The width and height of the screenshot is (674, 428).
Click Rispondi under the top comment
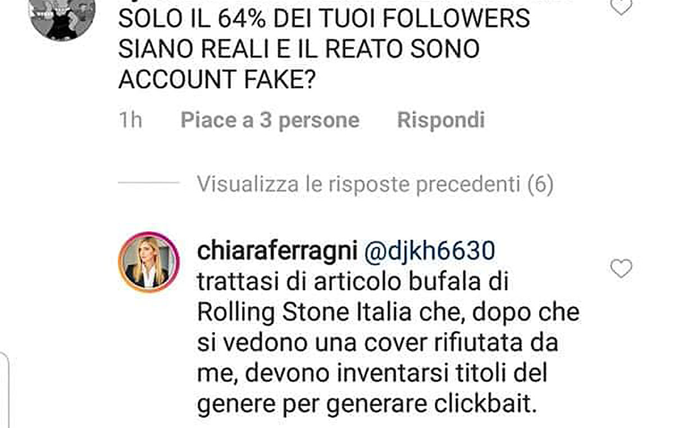coord(441,120)
